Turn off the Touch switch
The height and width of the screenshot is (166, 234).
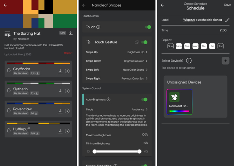pos(148,27)
